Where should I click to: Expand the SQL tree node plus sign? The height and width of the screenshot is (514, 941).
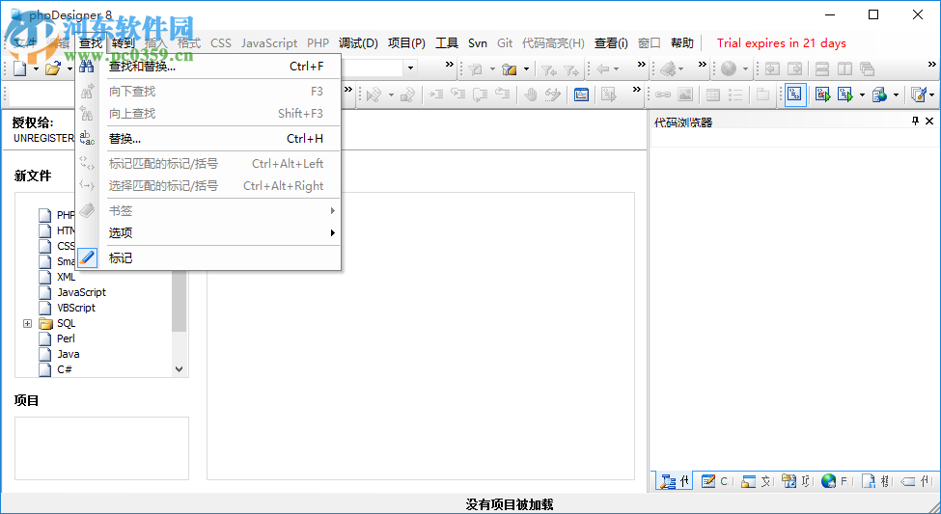point(27,323)
